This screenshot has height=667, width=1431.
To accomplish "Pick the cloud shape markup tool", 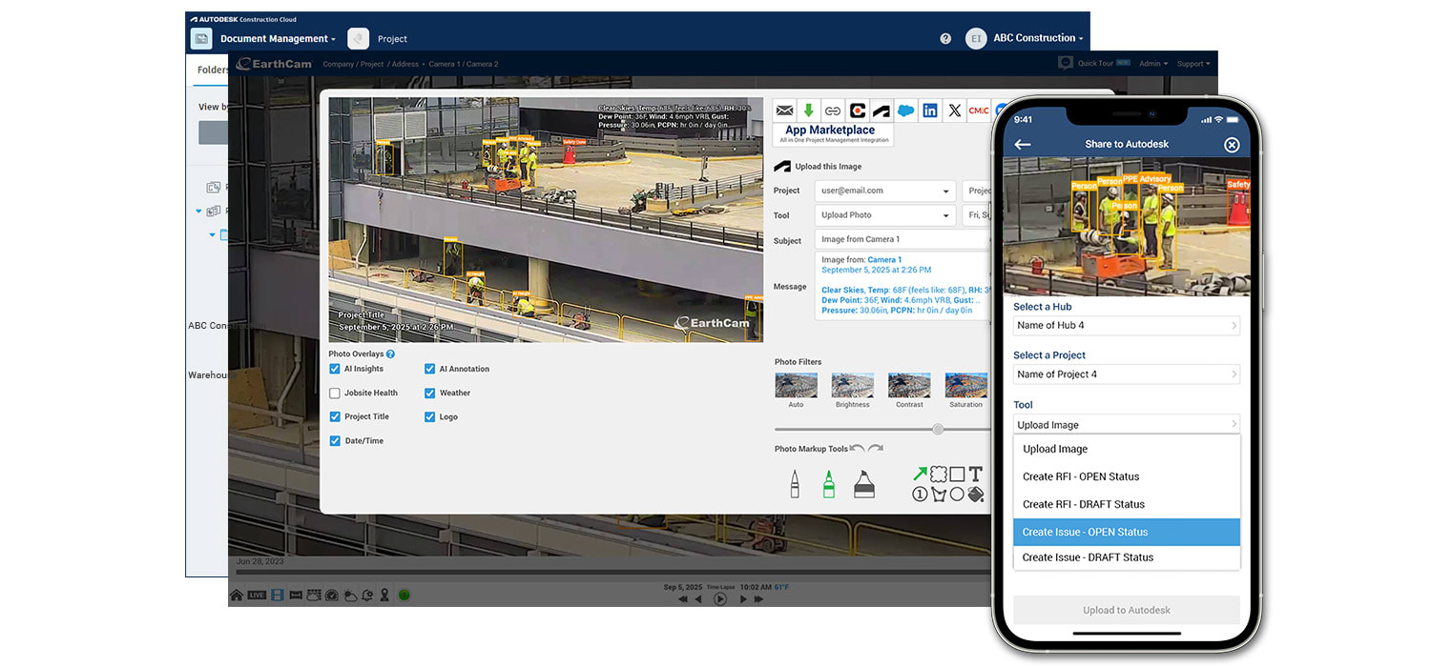I will [x=939, y=474].
